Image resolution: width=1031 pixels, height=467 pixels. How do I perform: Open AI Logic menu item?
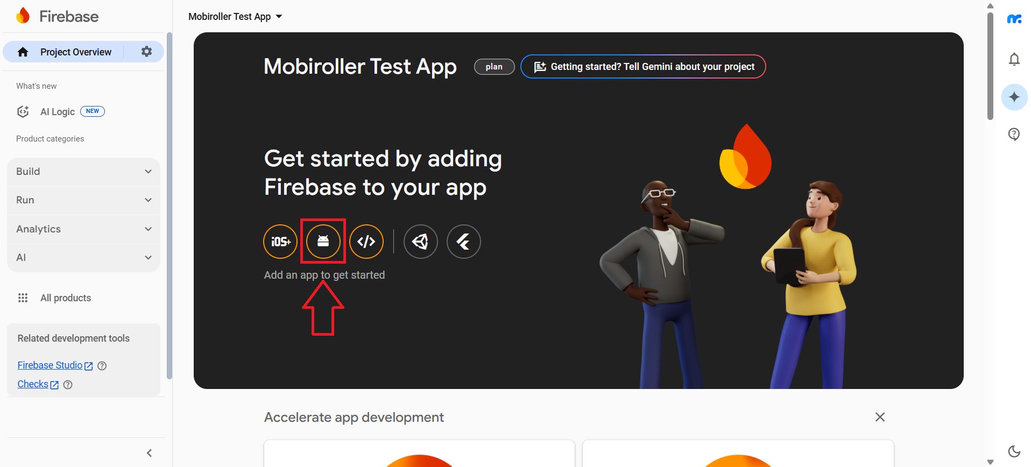58,112
